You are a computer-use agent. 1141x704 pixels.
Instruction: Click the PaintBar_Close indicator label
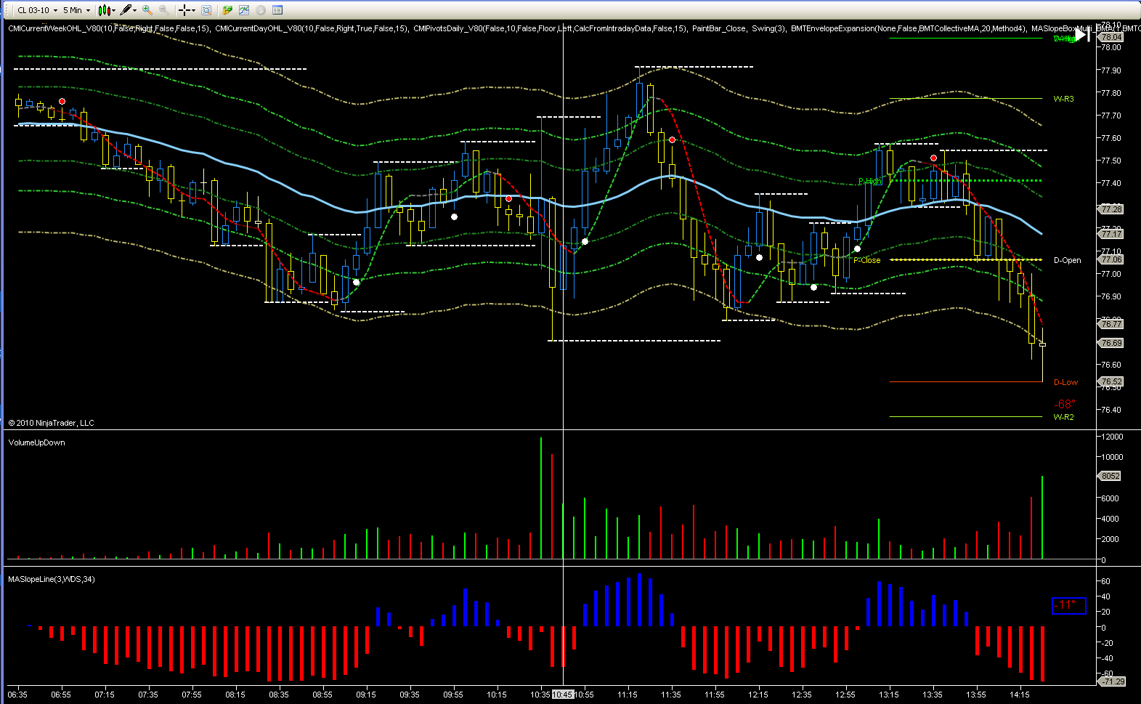point(718,28)
